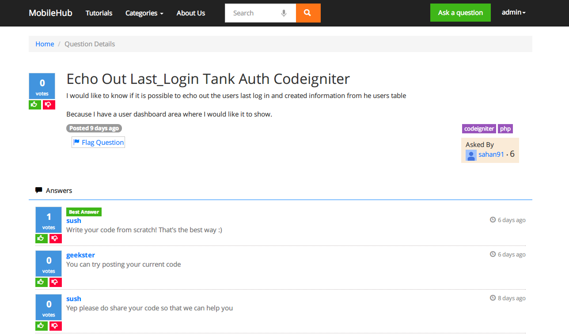The width and height of the screenshot is (569, 336).
Task: Flag this question
Action: [x=98, y=142]
